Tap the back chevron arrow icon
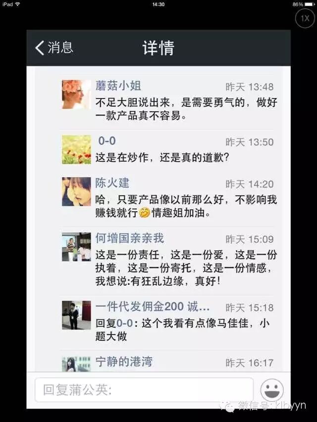317x422 pixels. coord(40,48)
